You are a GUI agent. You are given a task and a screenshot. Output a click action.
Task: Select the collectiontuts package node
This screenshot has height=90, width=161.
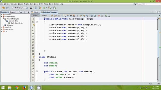pos(13,21)
